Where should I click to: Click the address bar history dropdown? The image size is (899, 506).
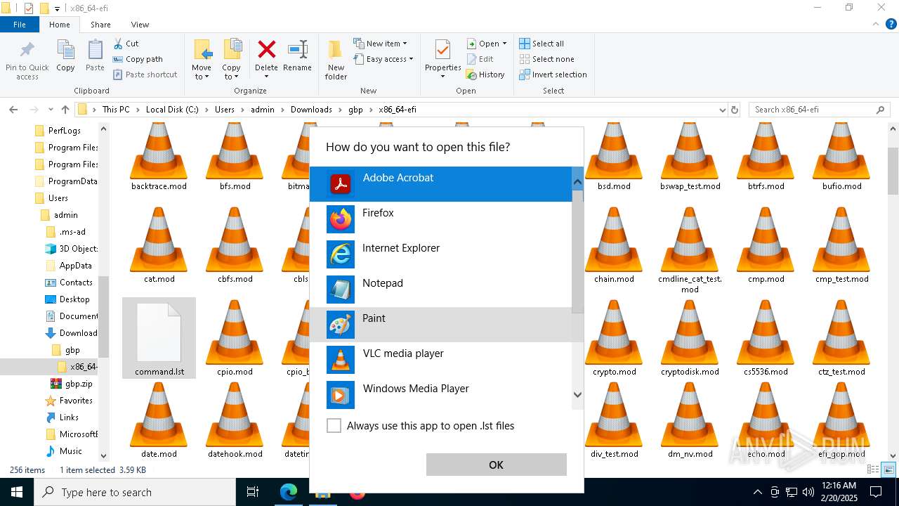point(722,110)
